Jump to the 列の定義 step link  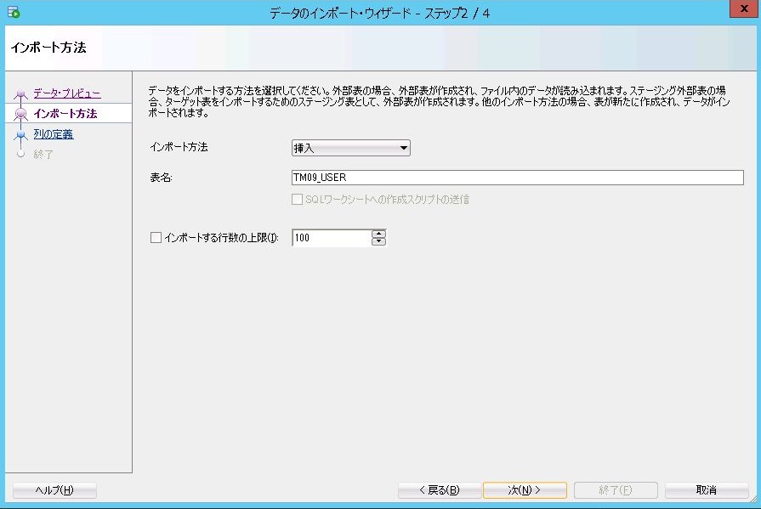[53, 134]
